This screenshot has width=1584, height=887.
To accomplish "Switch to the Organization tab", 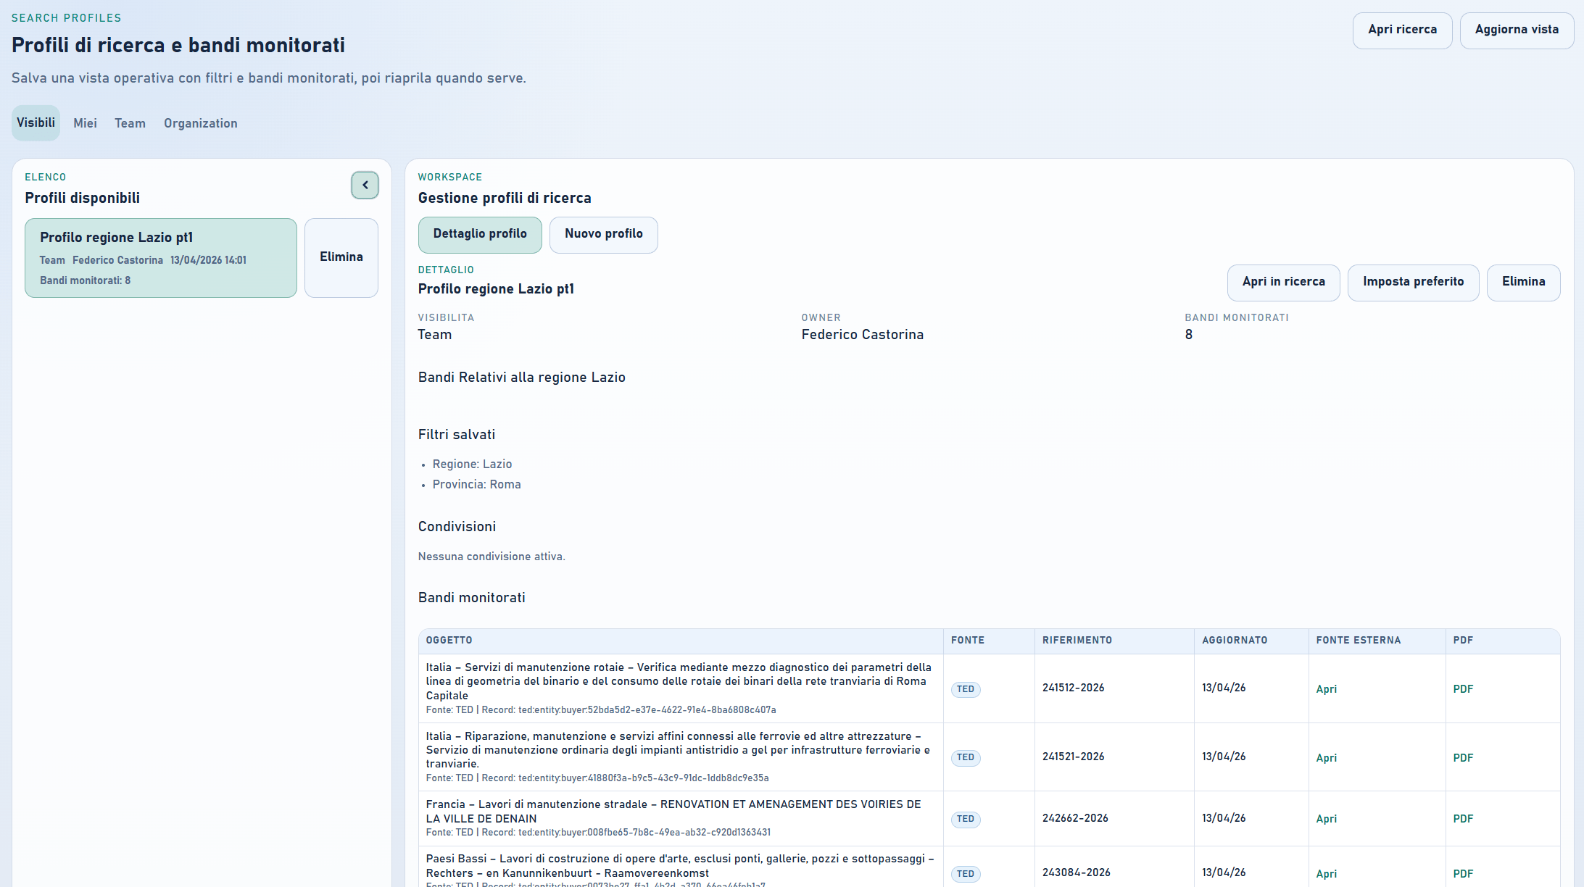I will tap(200, 123).
